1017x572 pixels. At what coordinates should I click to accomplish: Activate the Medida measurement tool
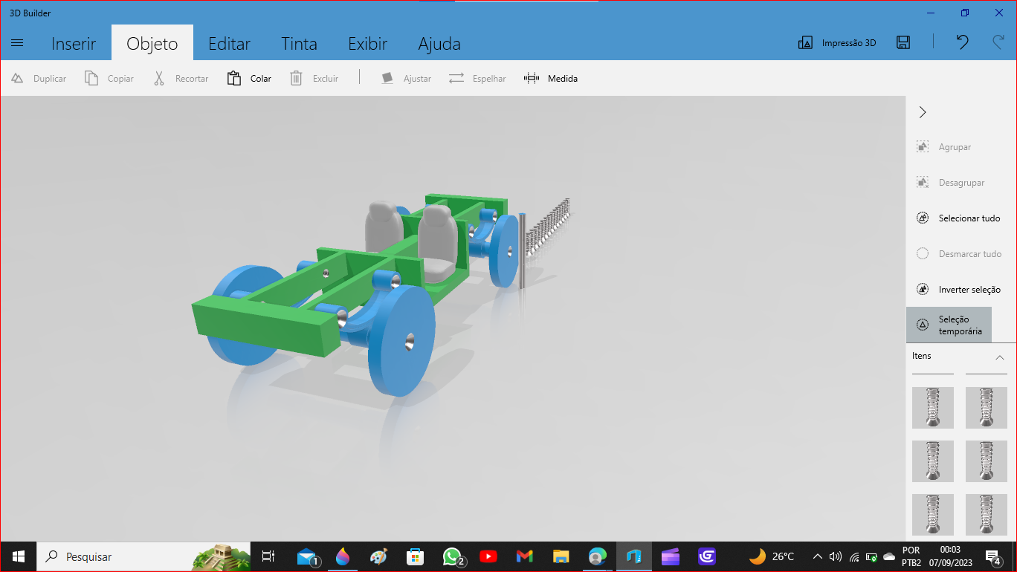click(x=532, y=78)
